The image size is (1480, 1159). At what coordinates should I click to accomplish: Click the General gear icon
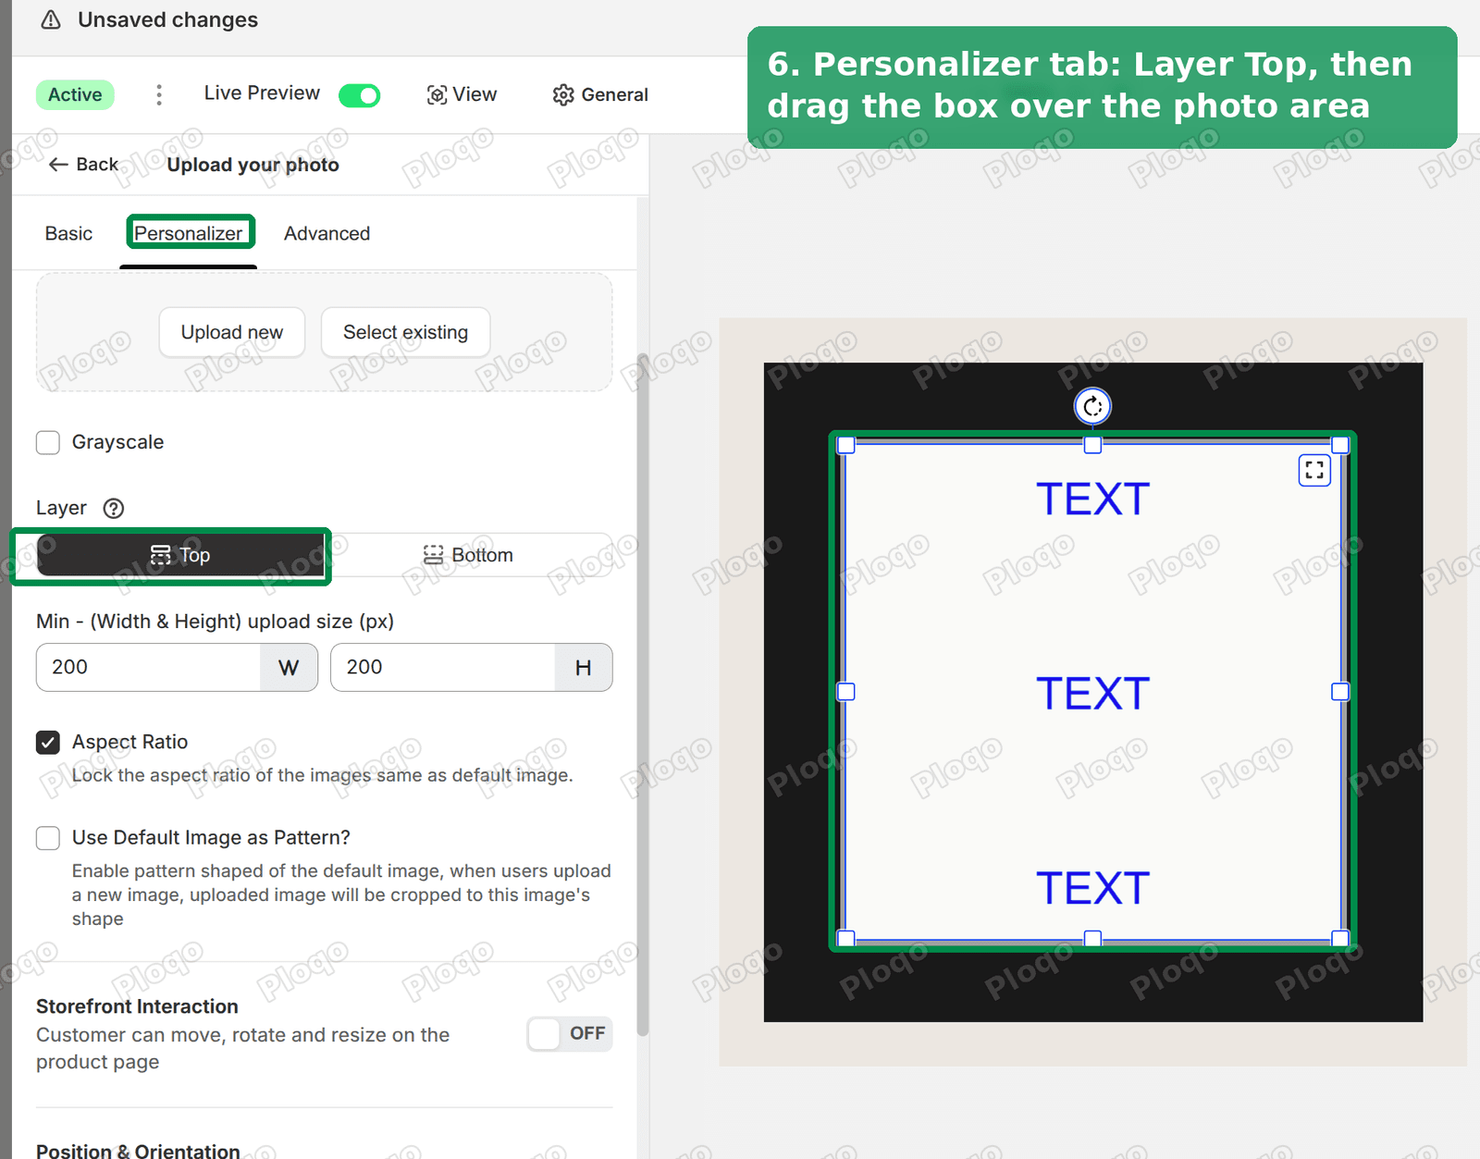click(x=563, y=94)
